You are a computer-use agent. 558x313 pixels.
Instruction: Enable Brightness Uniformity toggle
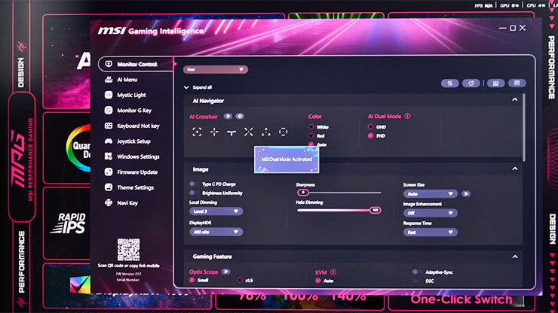[x=195, y=193]
